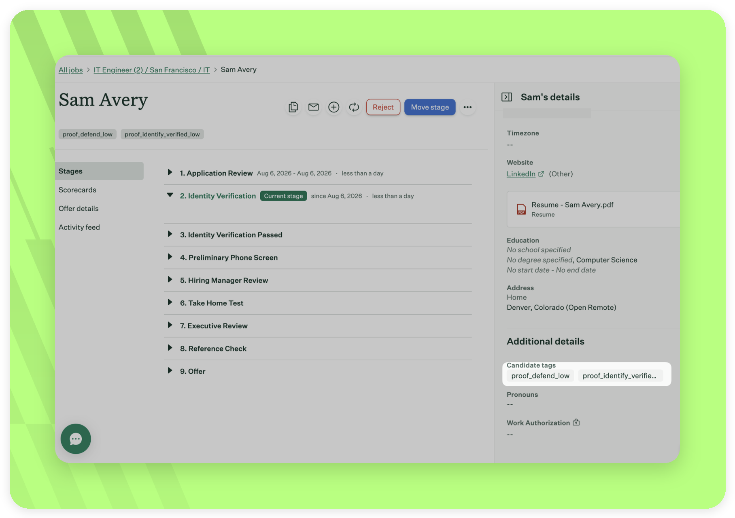Click the proof_defend_low tag under the candidate name
735x518 pixels.
tap(87, 134)
